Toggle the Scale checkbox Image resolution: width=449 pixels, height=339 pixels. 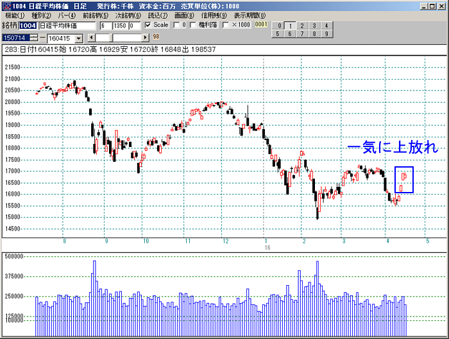click(x=148, y=25)
